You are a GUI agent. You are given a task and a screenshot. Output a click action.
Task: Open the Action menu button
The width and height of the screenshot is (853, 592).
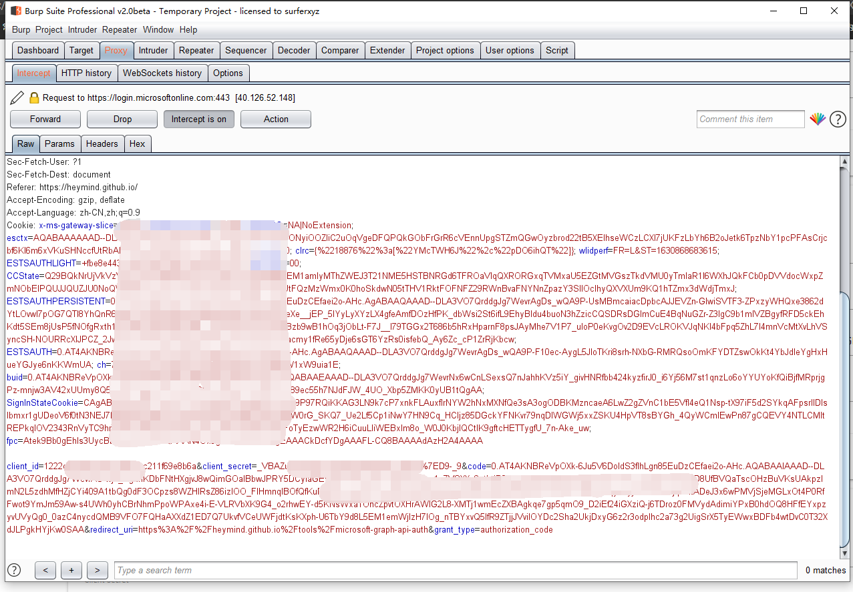pyautogui.click(x=276, y=119)
